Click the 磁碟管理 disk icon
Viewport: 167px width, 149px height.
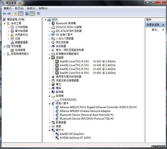click(12, 50)
